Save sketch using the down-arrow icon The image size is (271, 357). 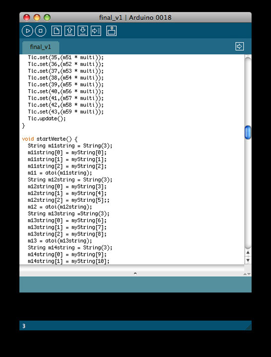[83, 31]
